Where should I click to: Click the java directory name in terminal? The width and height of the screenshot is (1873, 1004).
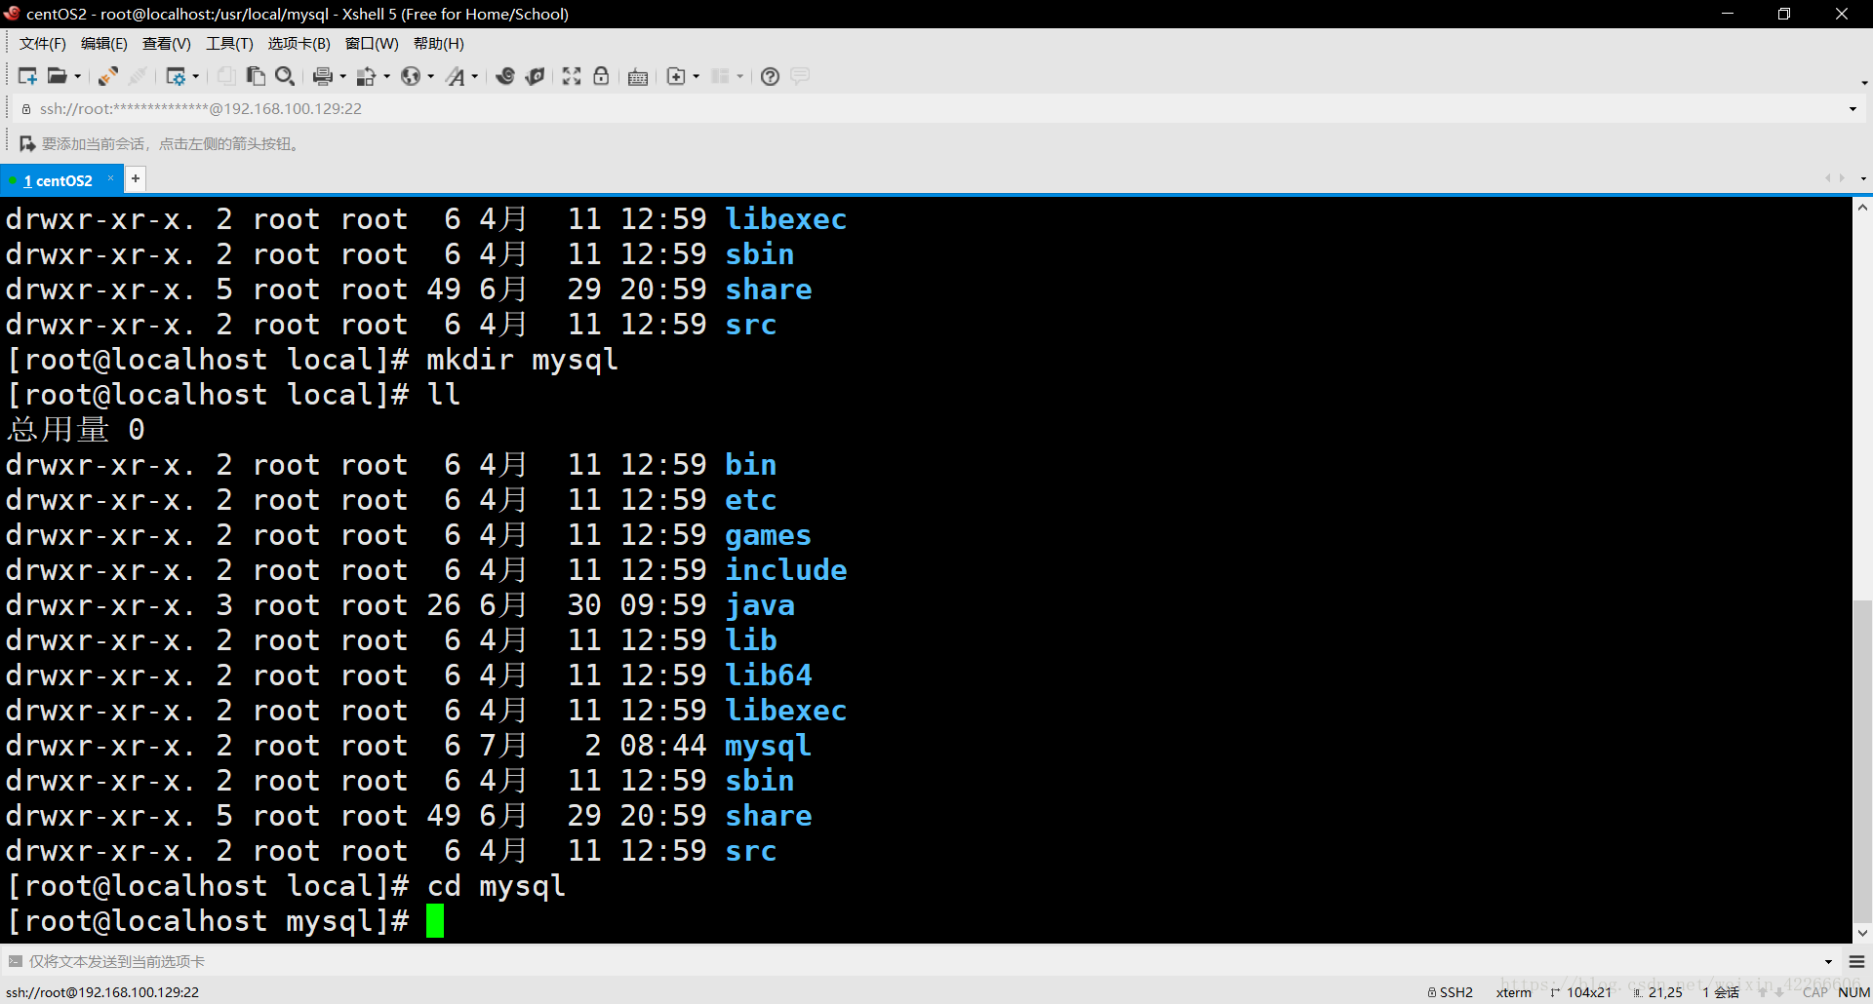pos(760,605)
